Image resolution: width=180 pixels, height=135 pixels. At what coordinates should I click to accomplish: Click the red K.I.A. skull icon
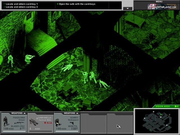(45, 123)
